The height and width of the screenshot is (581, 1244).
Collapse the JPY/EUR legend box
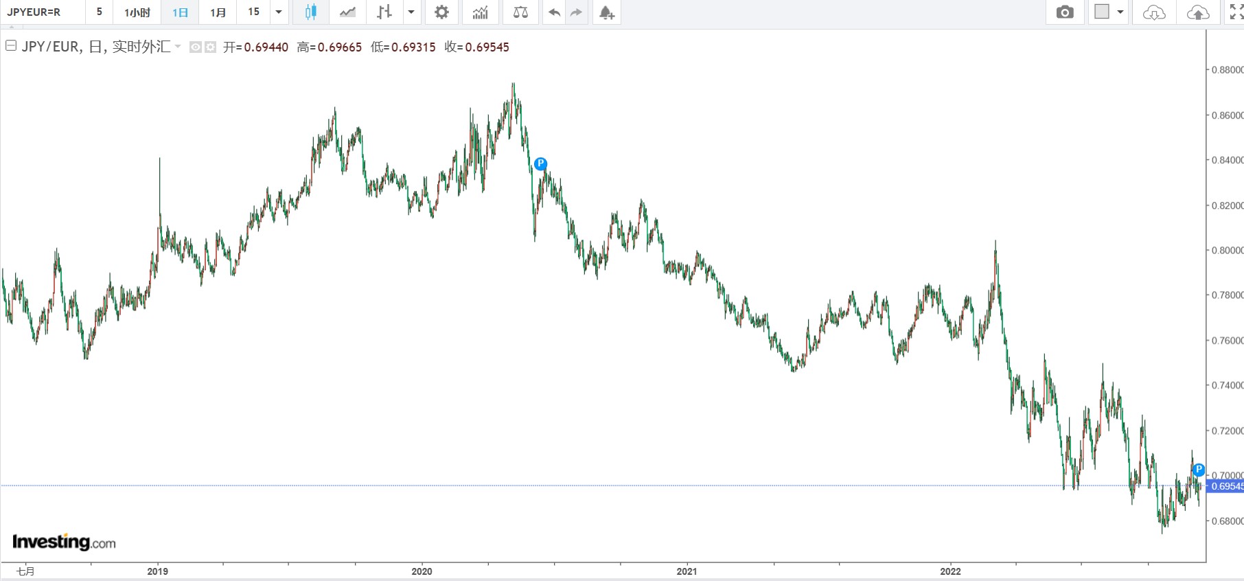(x=11, y=46)
